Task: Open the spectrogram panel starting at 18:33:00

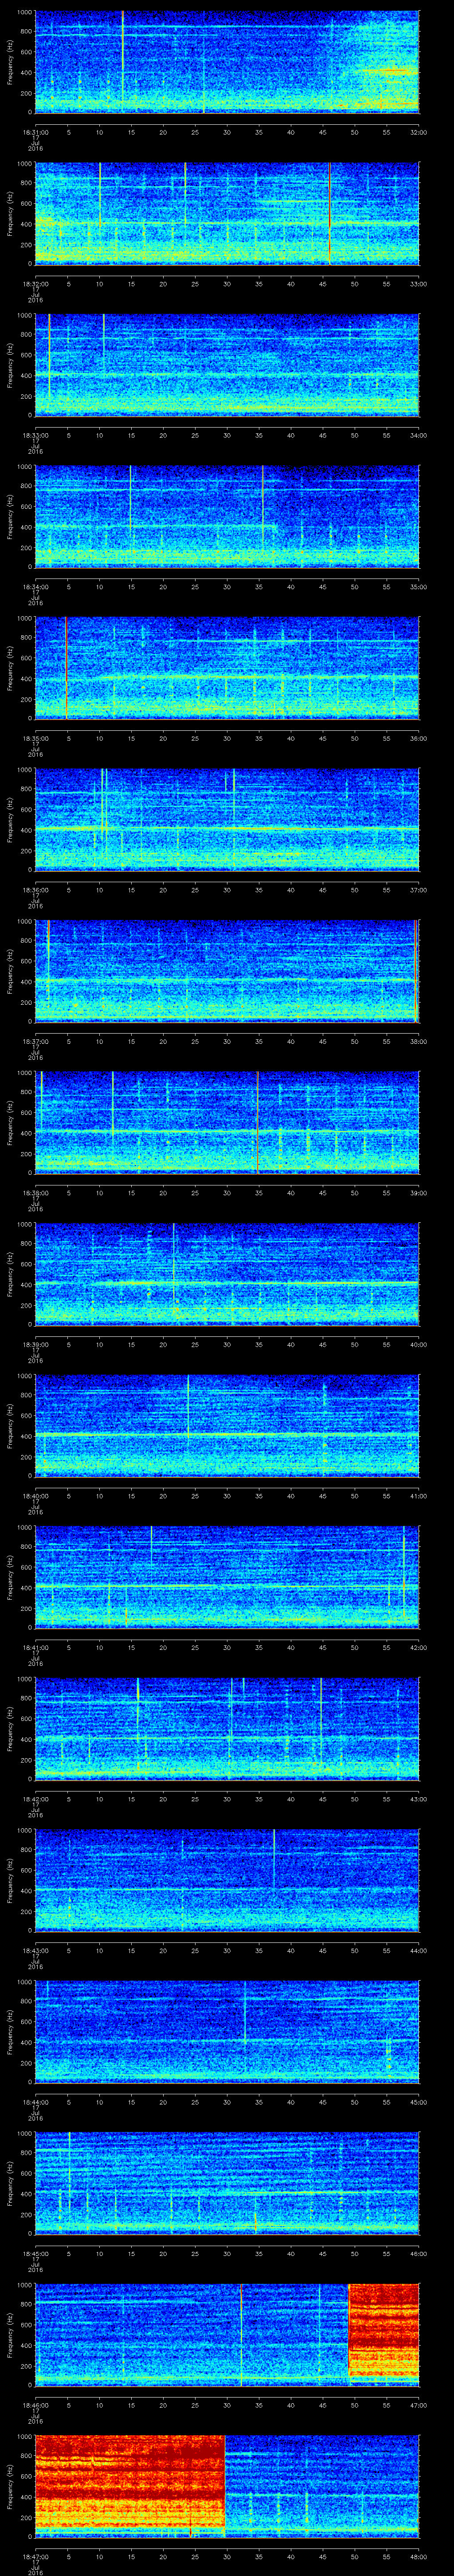Action: tap(227, 365)
